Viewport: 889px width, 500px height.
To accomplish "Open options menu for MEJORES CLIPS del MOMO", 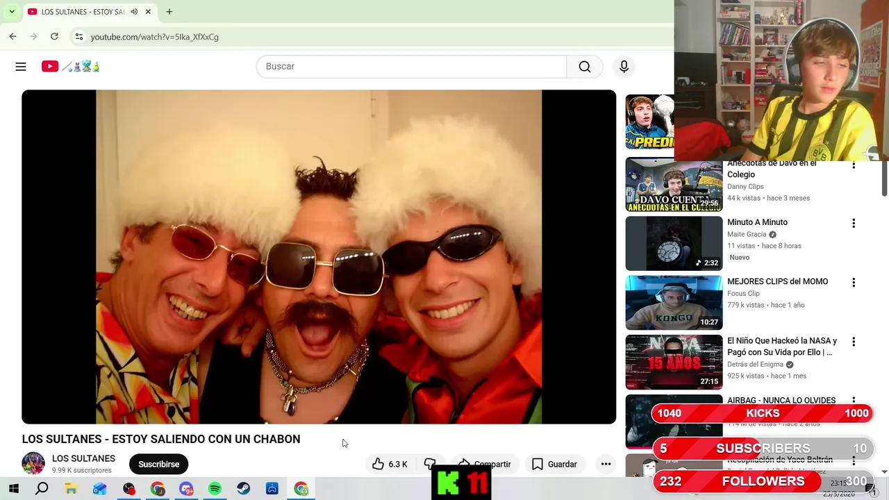I will click(854, 283).
